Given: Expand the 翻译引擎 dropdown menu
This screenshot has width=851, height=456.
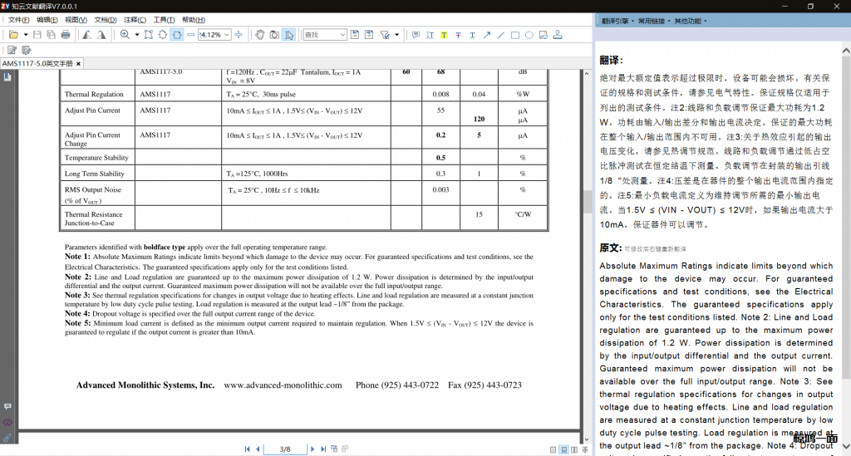Looking at the screenshot, I should click(x=616, y=20).
